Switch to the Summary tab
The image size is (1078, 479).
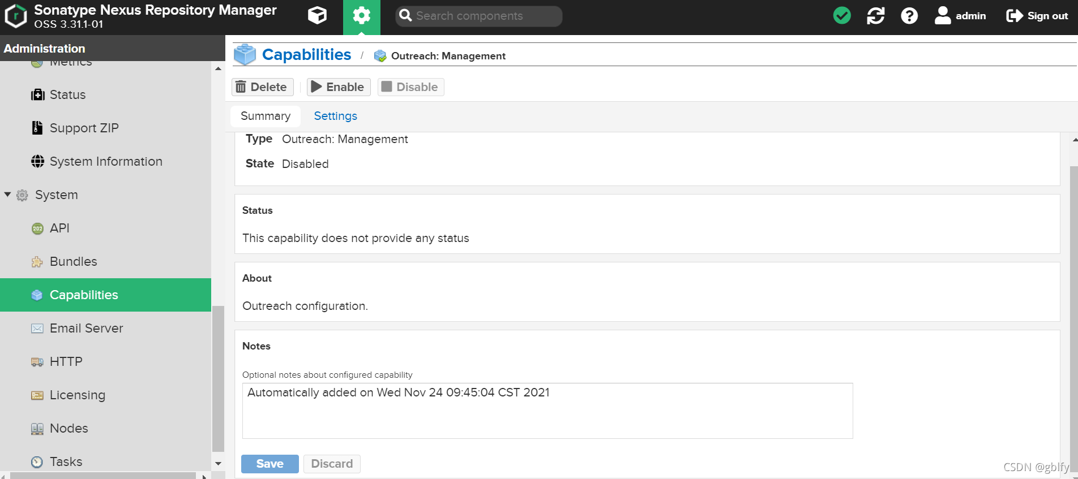tap(266, 116)
